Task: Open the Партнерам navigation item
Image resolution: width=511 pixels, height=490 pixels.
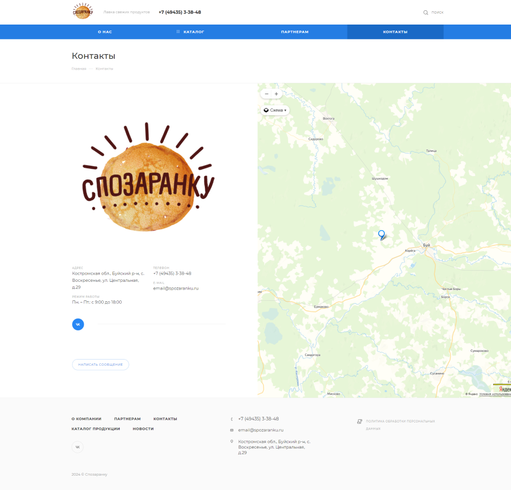Action: [x=294, y=32]
